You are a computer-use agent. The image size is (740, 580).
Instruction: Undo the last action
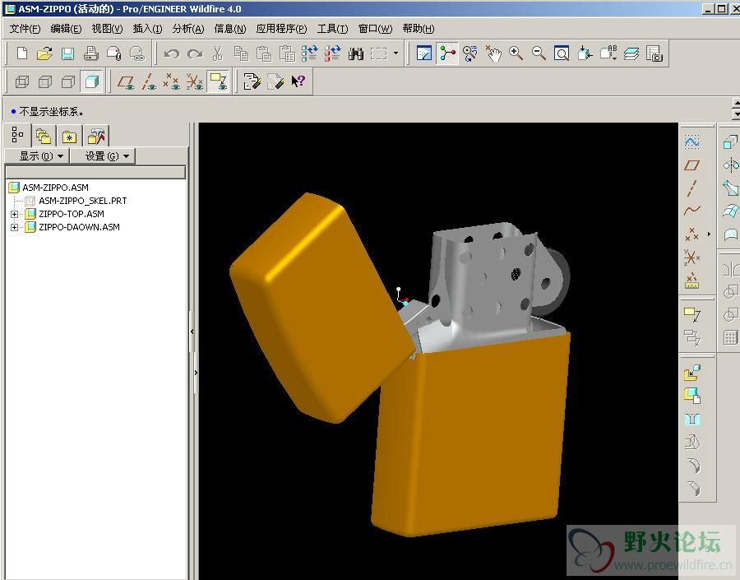pyautogui.click(x=171, y=53)
